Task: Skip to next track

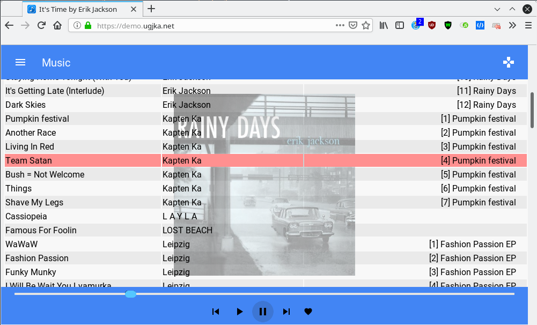Action: click(286, 312)
